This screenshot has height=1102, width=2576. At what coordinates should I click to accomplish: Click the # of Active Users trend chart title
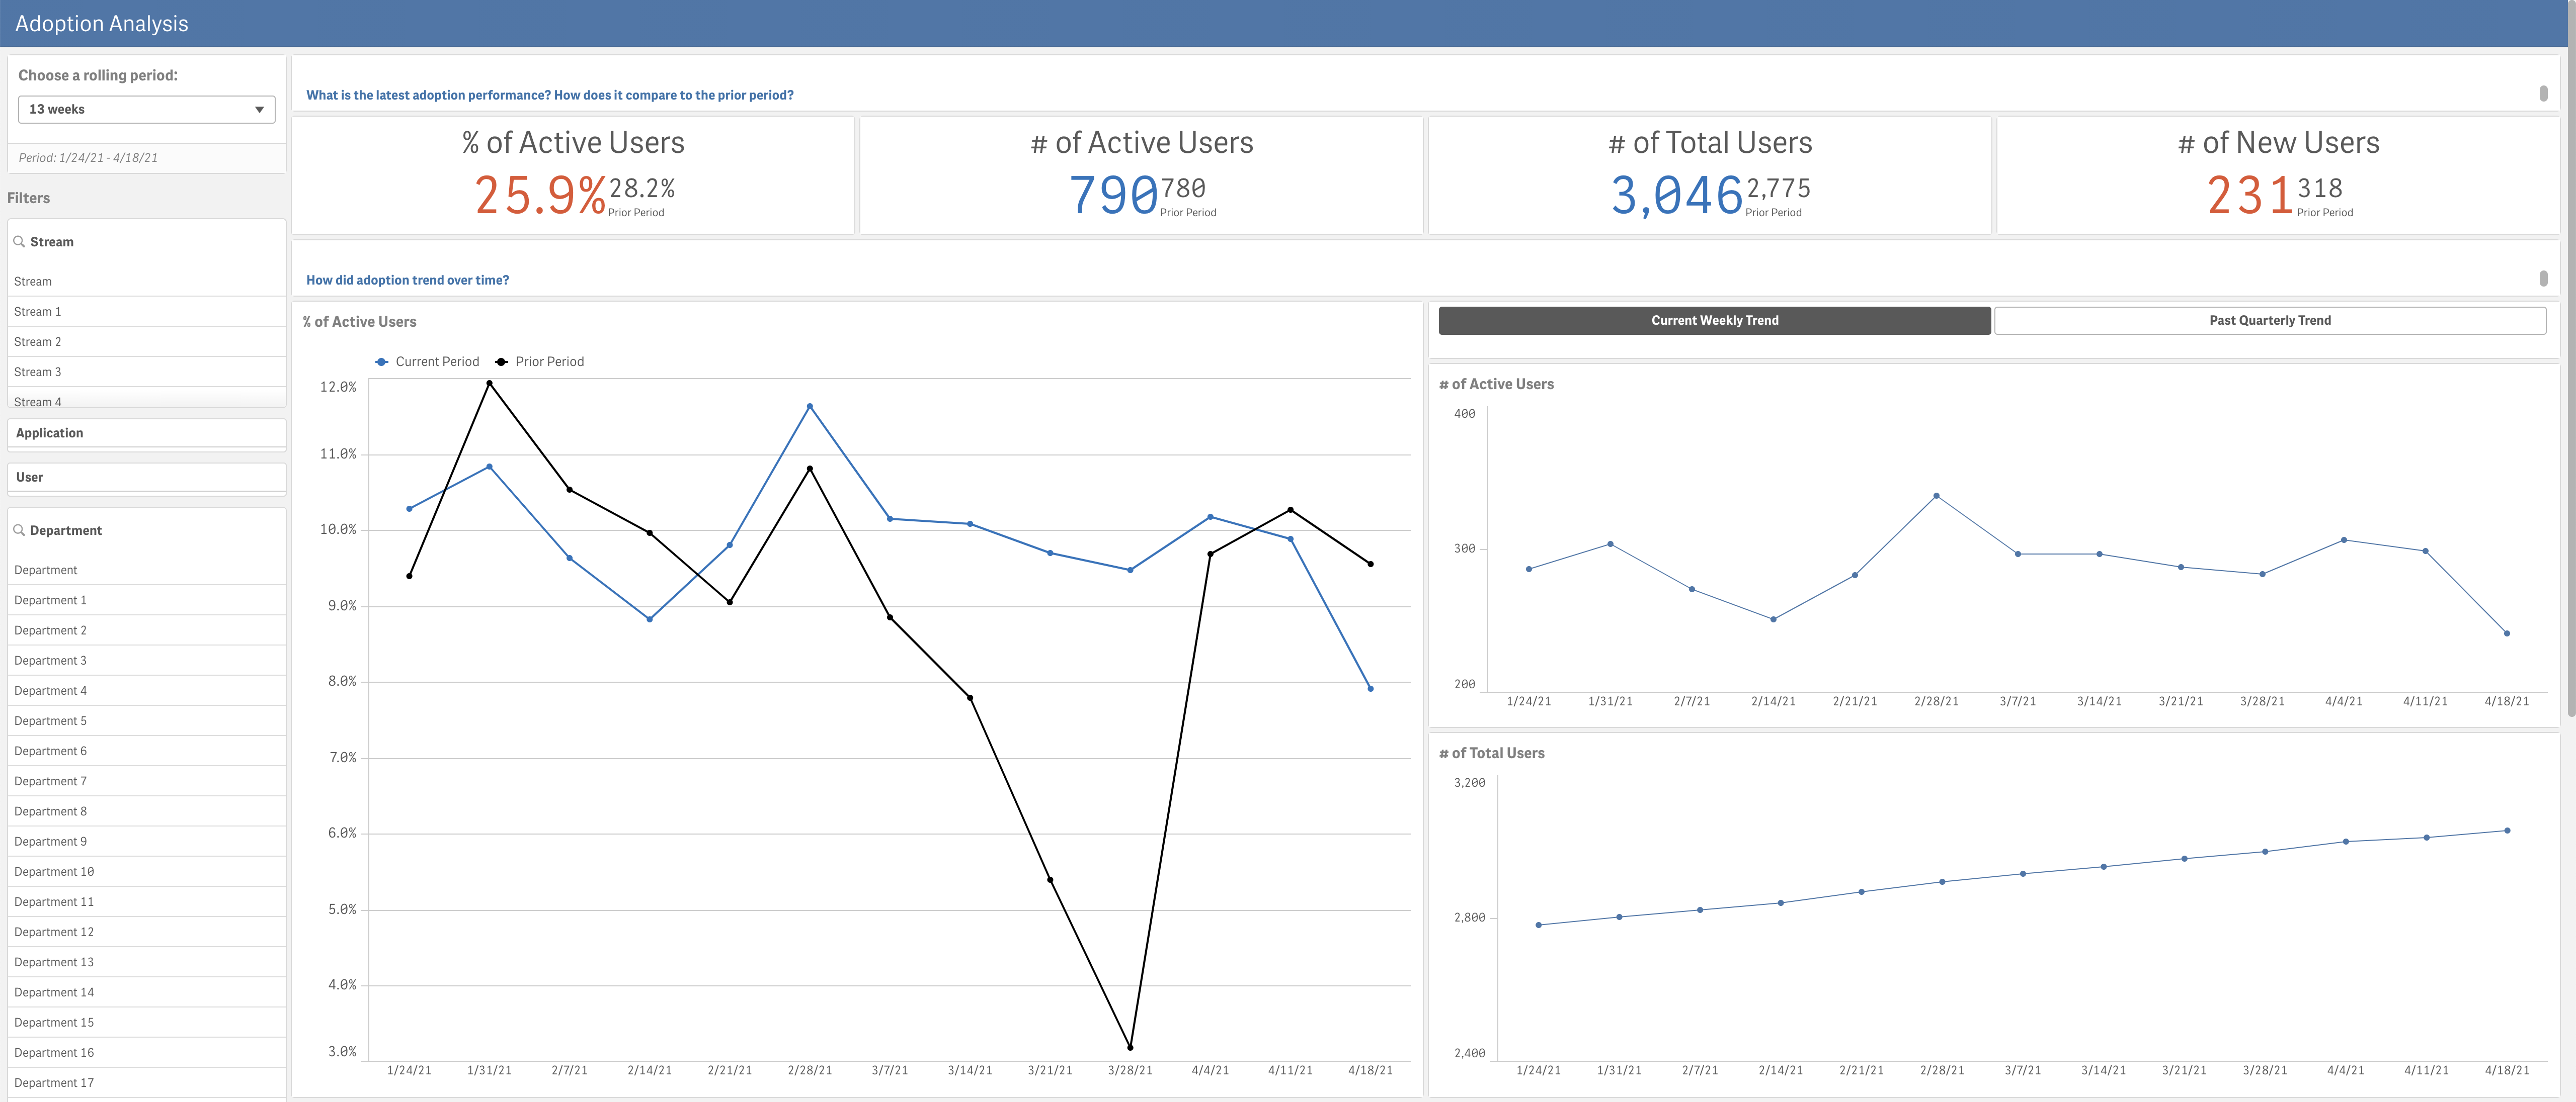(x=1496, y=385)
